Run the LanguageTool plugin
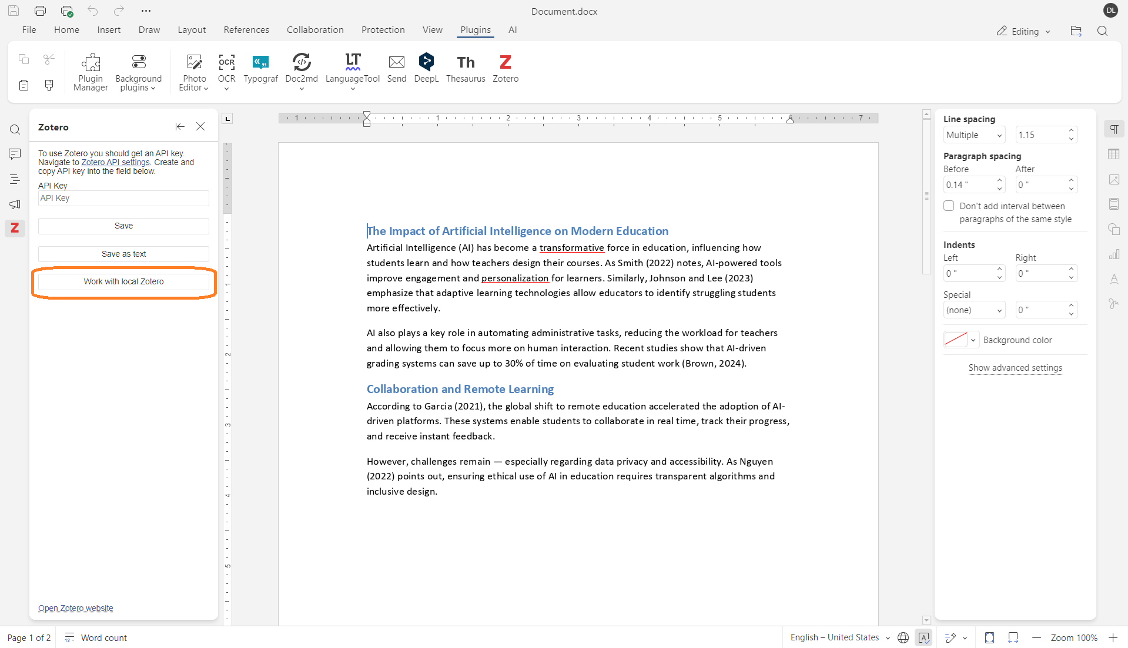Viewport: 1128px width, 648px height. coord(352,69)
